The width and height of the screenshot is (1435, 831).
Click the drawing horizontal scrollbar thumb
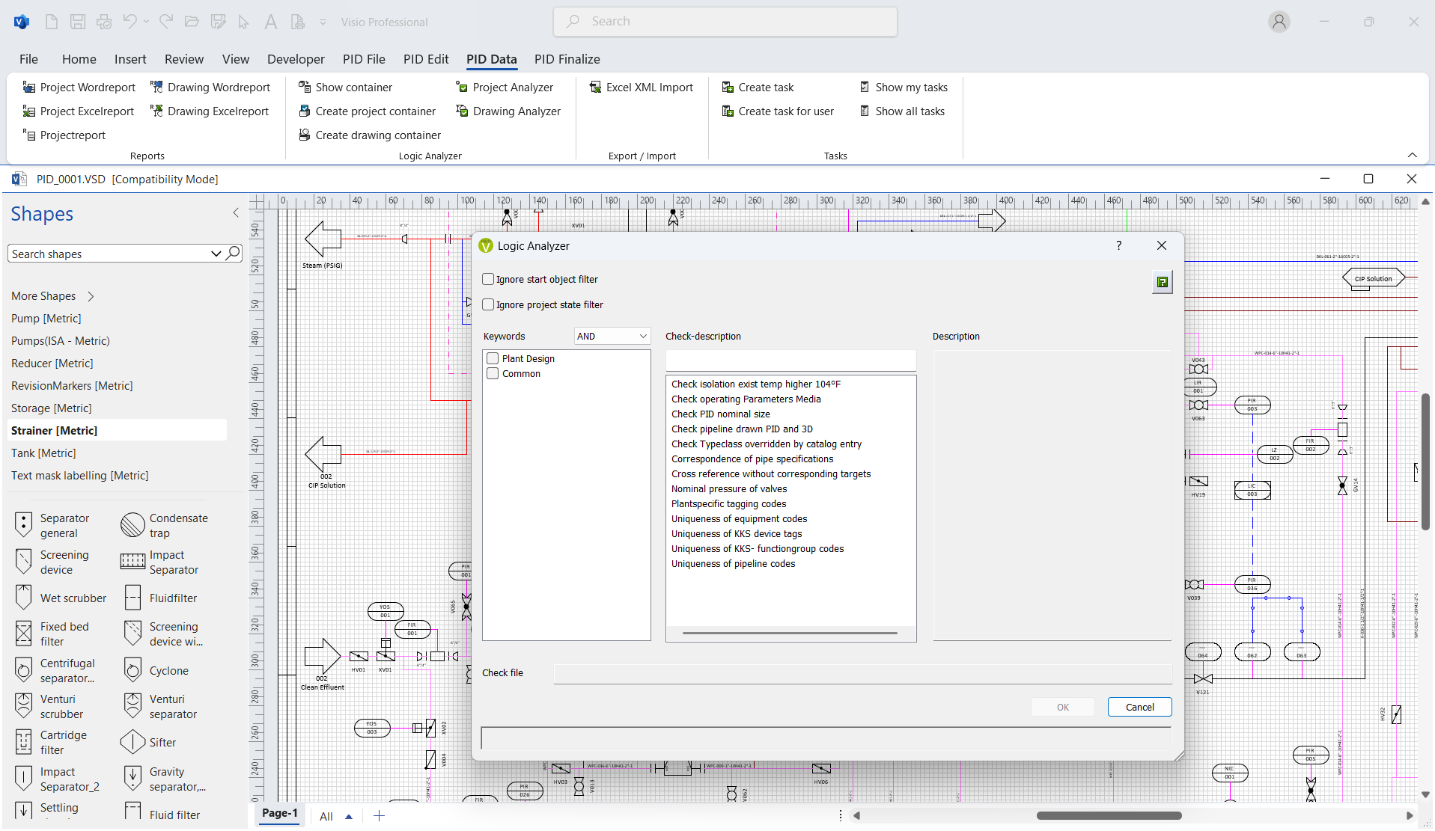click(1109, 816)
